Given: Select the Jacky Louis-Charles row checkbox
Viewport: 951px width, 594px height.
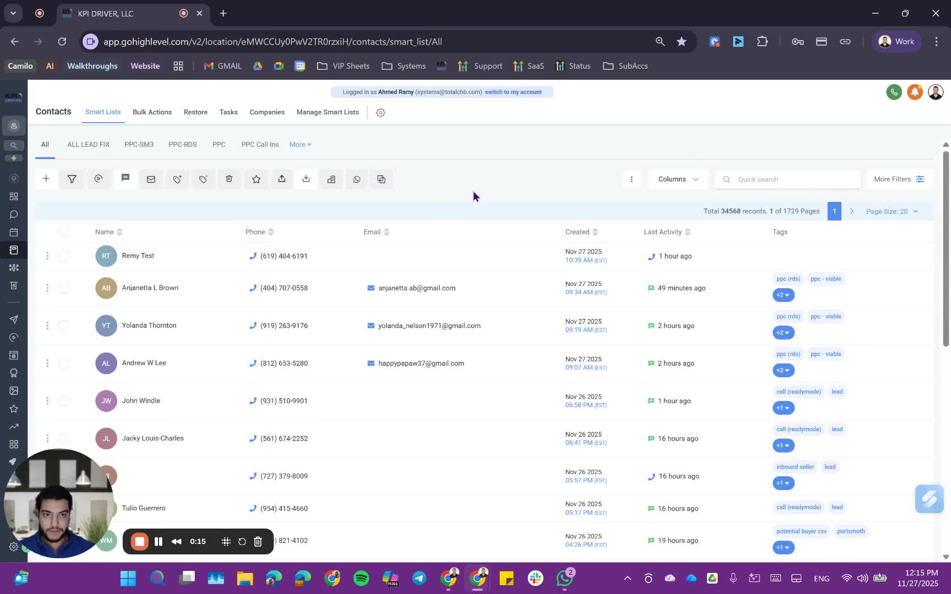Looking at the screenshot, I should pos(64,438).
